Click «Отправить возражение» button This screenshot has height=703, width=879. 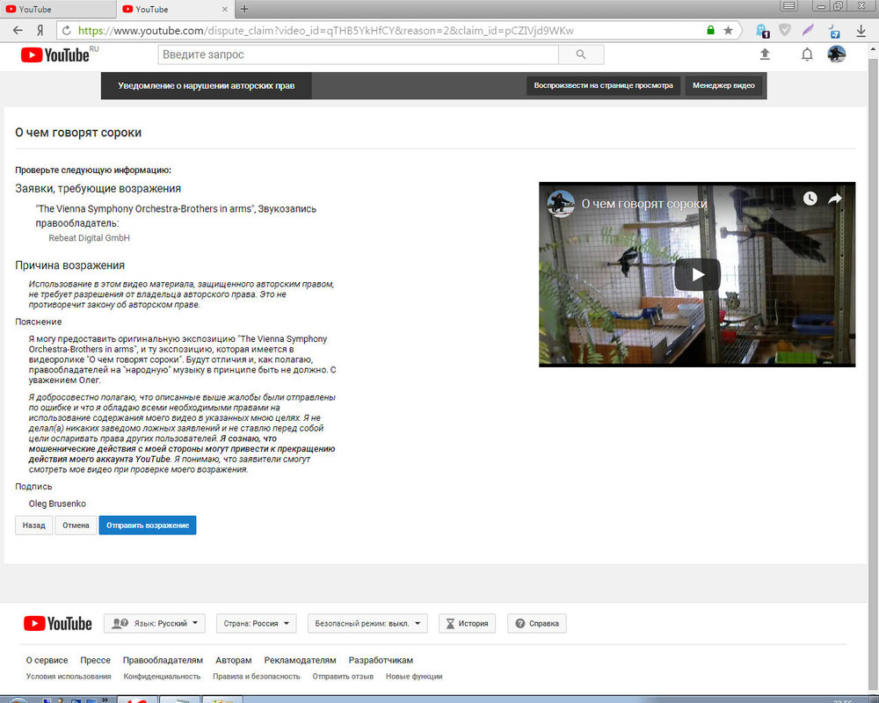coord(148,525)
